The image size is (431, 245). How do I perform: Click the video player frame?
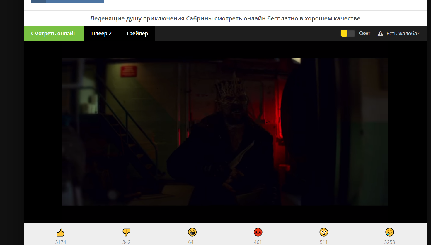pyautogui.click(x=225, y=132)
